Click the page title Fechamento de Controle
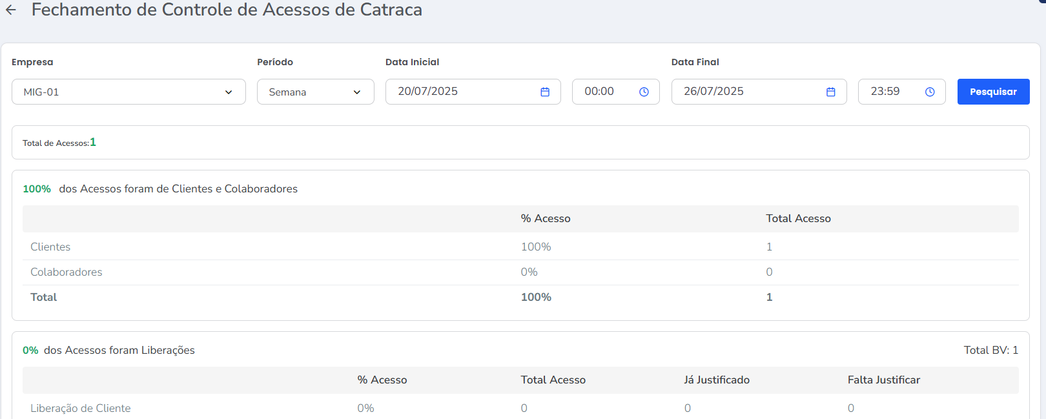Viewport: 1046px width, 419px height. click(x=227, y=10)
